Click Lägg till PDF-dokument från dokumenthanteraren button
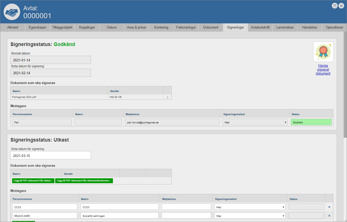Screen dimensions: 347x222 [x=84, y=181]
